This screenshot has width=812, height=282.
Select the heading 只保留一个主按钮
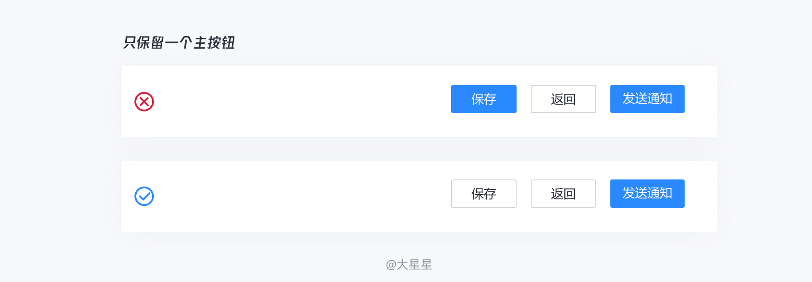click(179, 43)
